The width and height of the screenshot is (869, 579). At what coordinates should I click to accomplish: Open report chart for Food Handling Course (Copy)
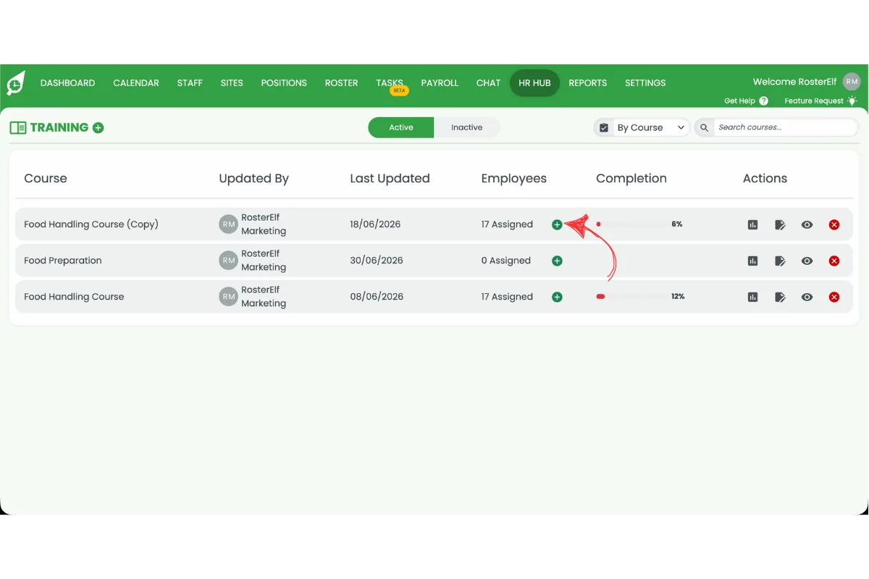tap(753, 224)
